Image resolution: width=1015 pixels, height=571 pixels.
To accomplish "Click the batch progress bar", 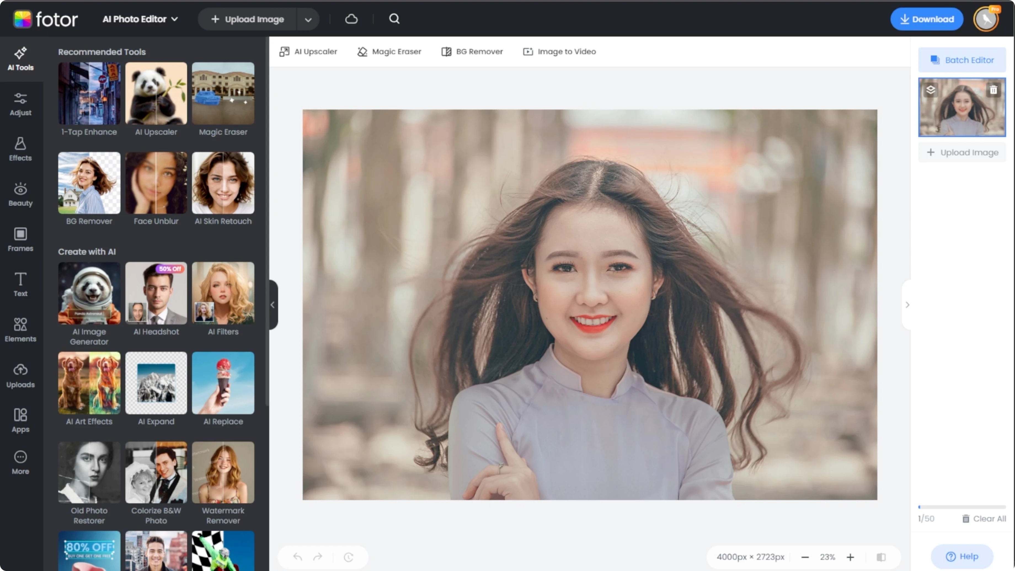I will [962, 507].
